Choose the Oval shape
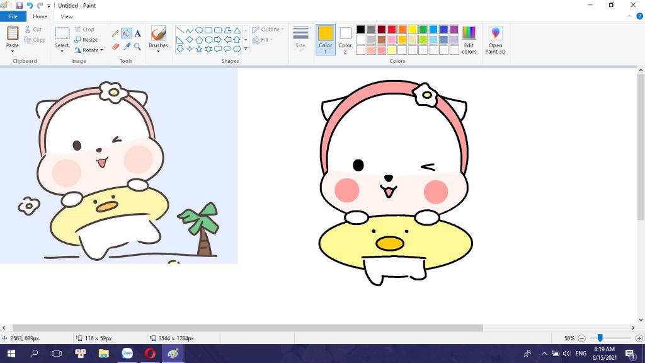Viewport: 645px width, 363px height. pyautogui.click(x=198, y=30)
